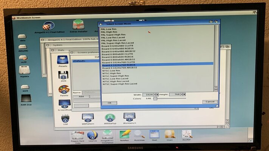Select Board 0:800x600 ARGB32 mode

pyautogui.click(x=118, y=60)
